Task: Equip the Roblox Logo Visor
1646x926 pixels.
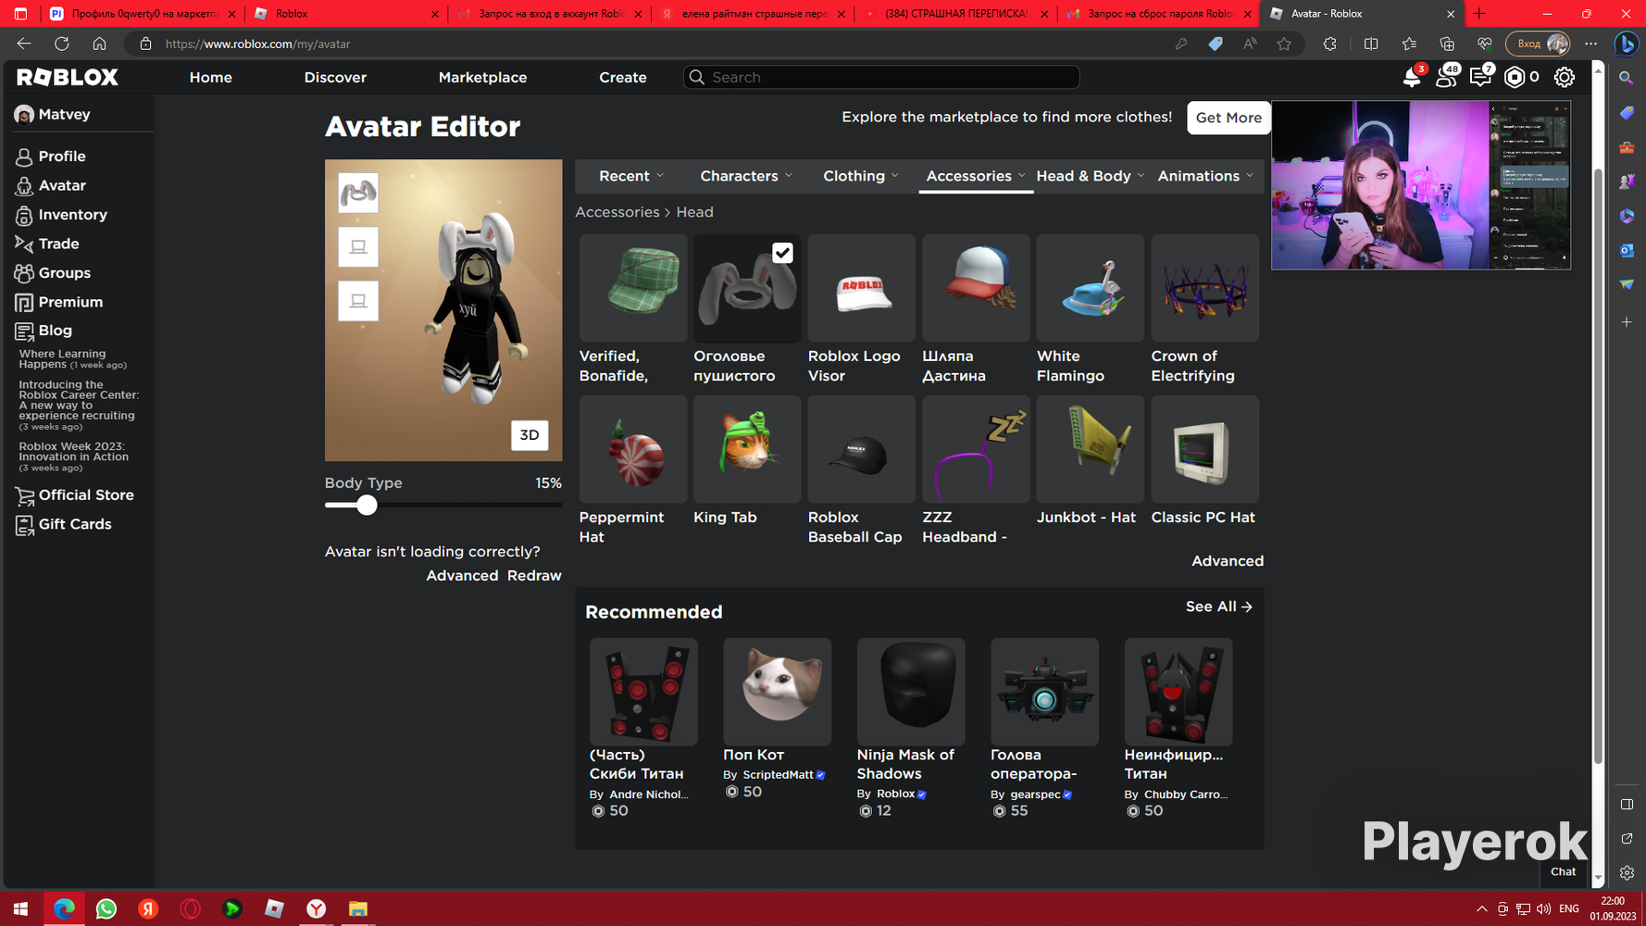Action: 861,288
